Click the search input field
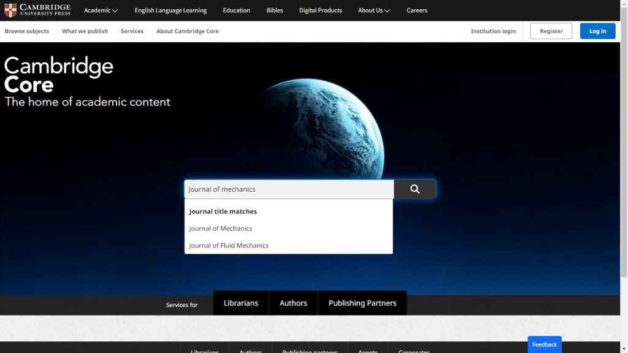Image resolution: width=628 pixels, height=353 pixels. click(289, 189)
